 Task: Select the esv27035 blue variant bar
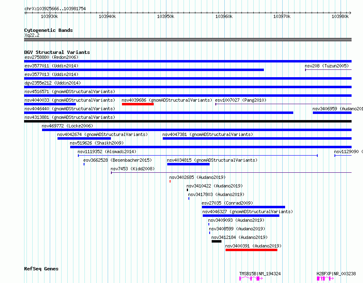(x=243, y=207)
